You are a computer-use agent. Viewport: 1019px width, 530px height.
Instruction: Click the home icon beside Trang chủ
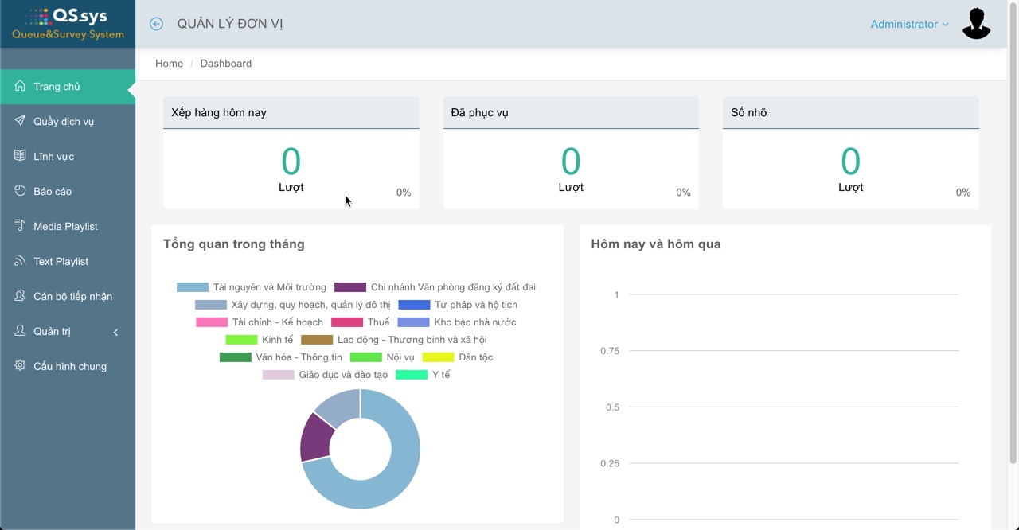point(20,86)
